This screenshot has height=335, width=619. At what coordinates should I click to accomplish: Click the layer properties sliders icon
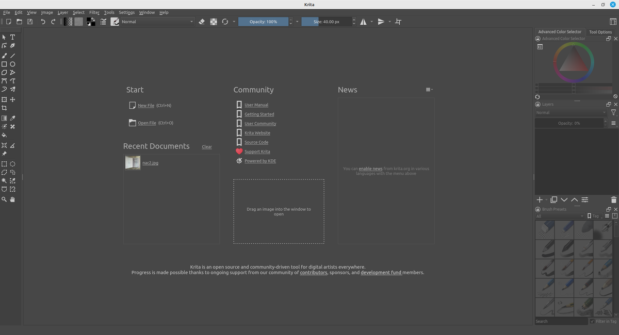[585, 199]
